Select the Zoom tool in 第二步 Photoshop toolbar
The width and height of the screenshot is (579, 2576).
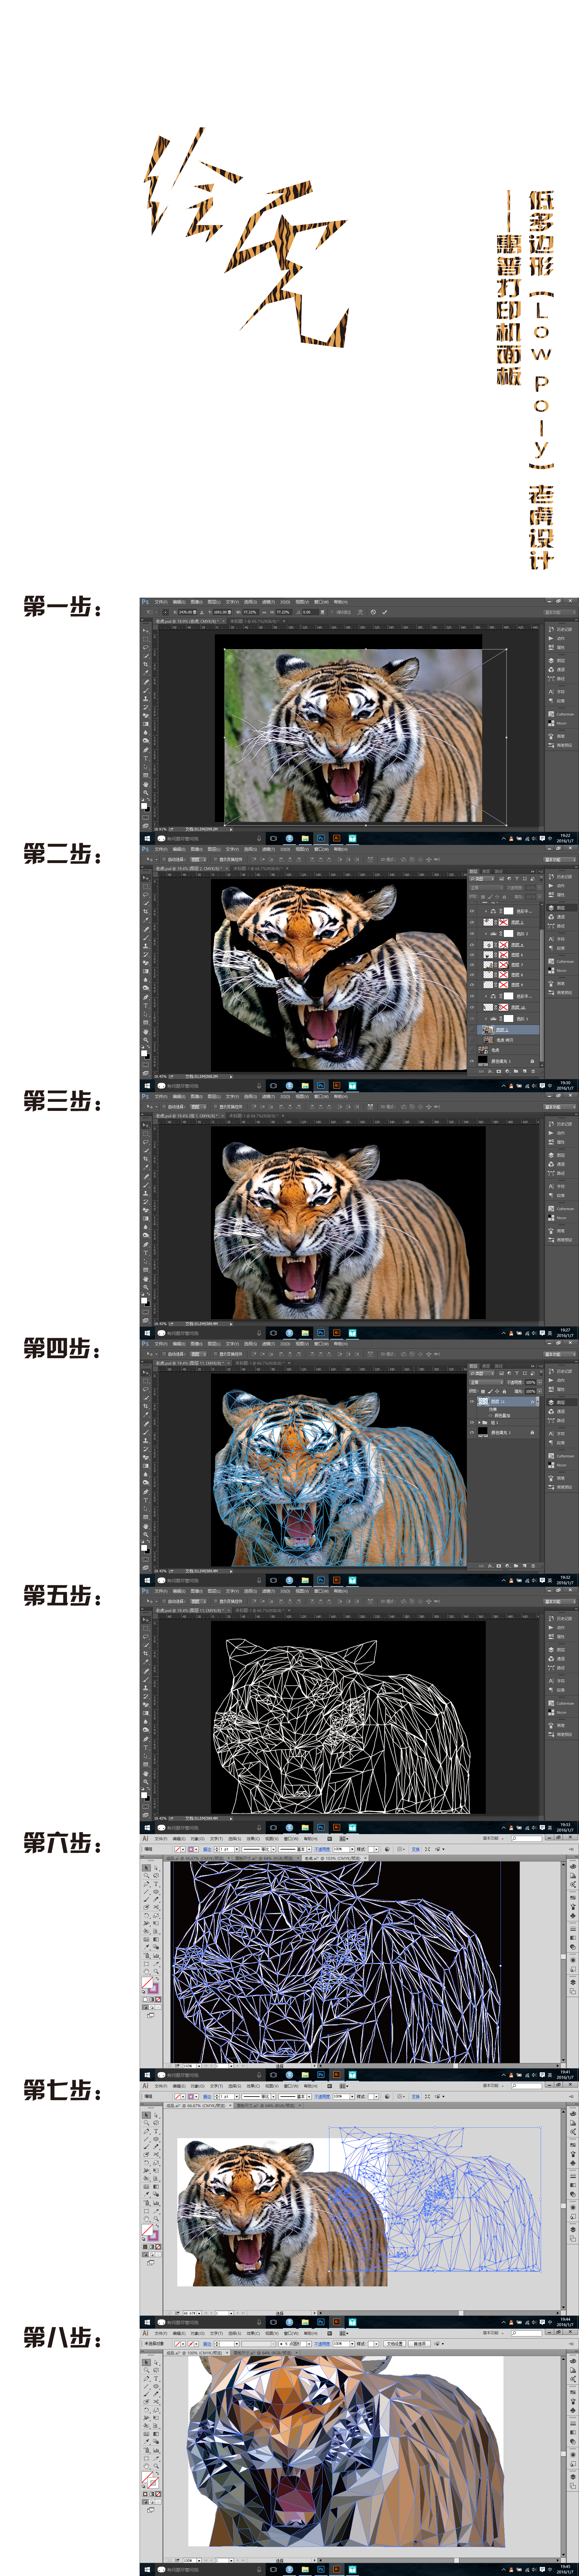(x=146, y=1040)
